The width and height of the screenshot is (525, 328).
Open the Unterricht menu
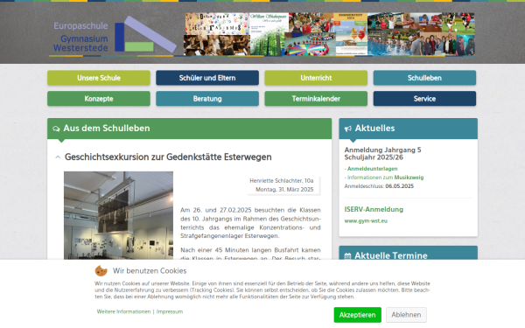(x=316, y=78)
